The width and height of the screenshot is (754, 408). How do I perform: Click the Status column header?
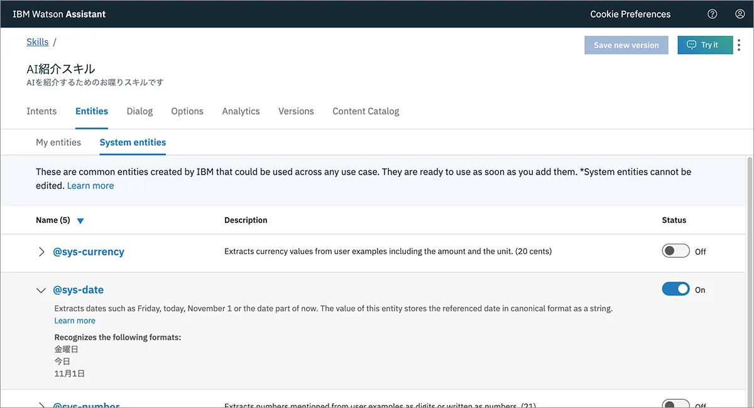pos(674,220)
